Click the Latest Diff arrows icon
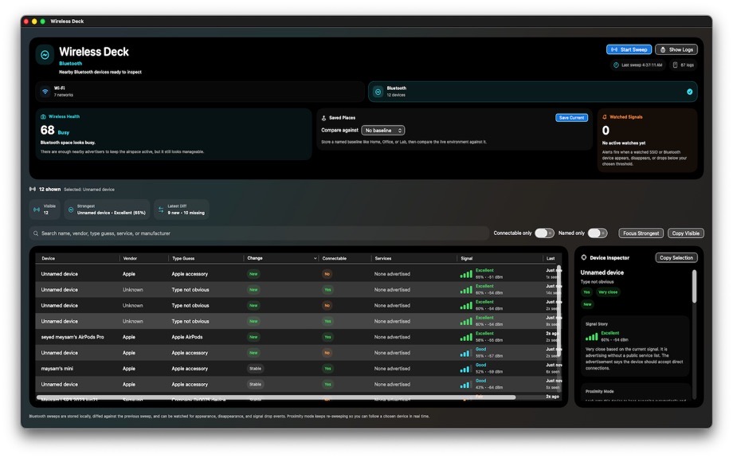Image resolution: width=733 pixels, height=458 pixels. pos(160,209)
